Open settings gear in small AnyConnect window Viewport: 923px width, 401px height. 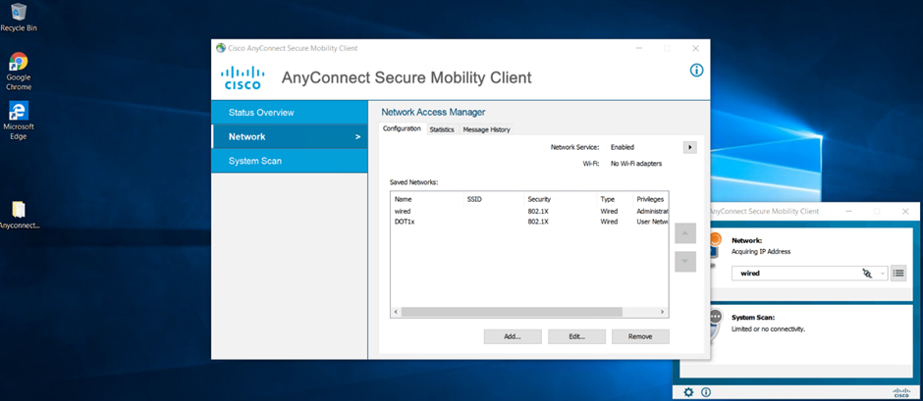click(x=688, y=392)
